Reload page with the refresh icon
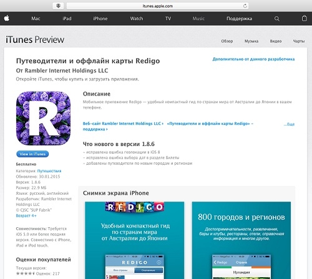 (x=245, y=6)
